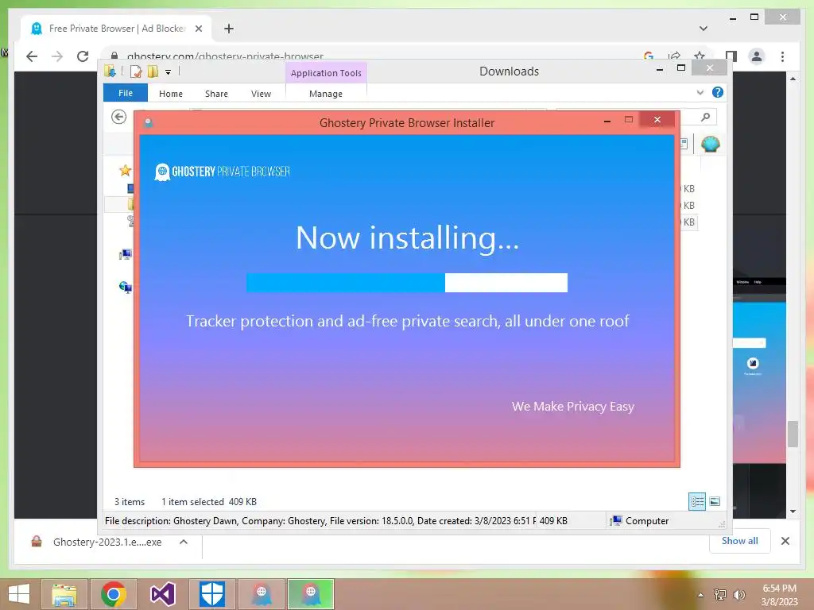Viewport: 814px width, 610px height.
Task: Click the active Ghostery installer taskbar icon
Action: 311,594
